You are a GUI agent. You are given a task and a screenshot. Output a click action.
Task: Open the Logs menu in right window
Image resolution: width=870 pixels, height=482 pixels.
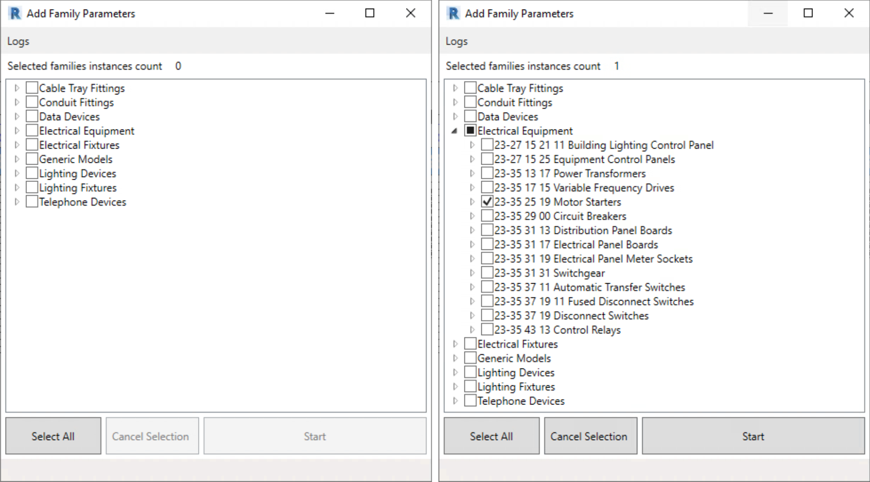(x=457, y=41)
